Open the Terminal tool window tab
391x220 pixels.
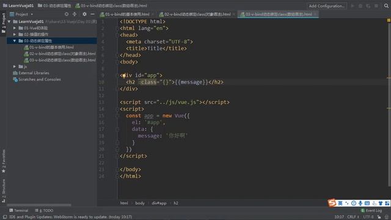point(19,210)
